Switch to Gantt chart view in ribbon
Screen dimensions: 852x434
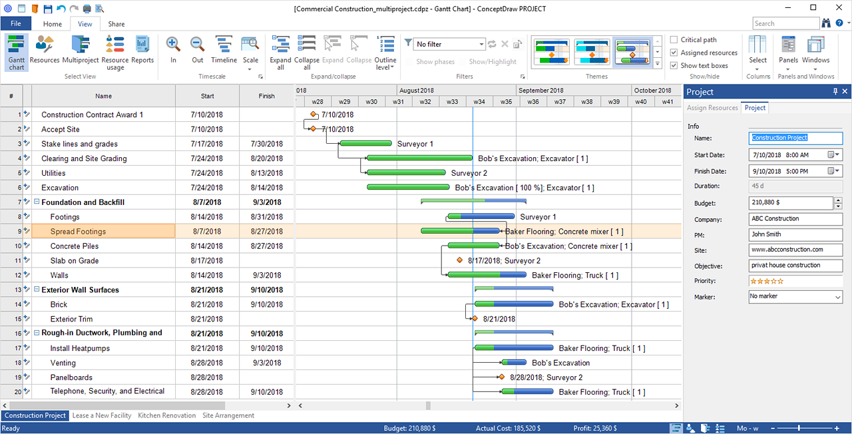click(x=17, y=53)
